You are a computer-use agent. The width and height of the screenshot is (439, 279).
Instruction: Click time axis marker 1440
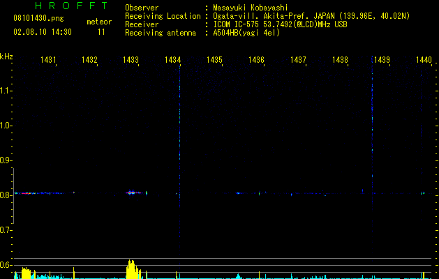click(424, 60)
